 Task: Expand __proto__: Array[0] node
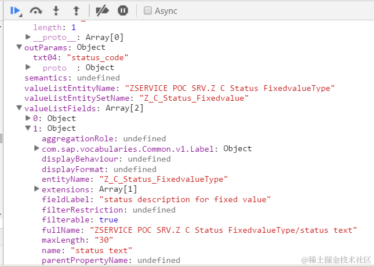(28, 37)
